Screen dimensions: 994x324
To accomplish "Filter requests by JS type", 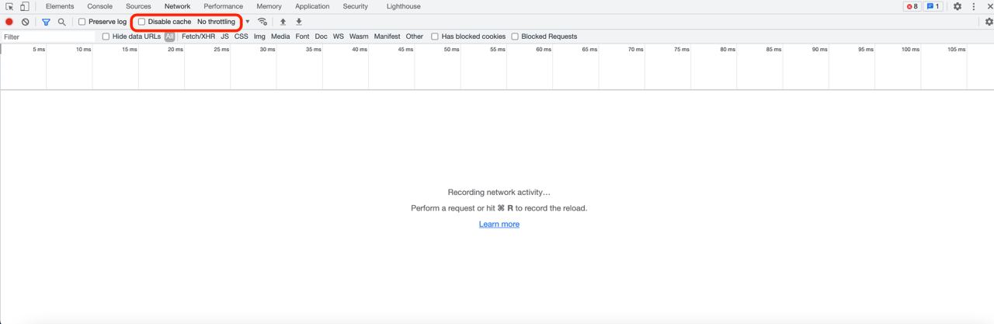I will (224, 37).
